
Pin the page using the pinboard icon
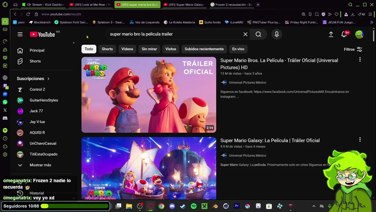click(310, 14)
